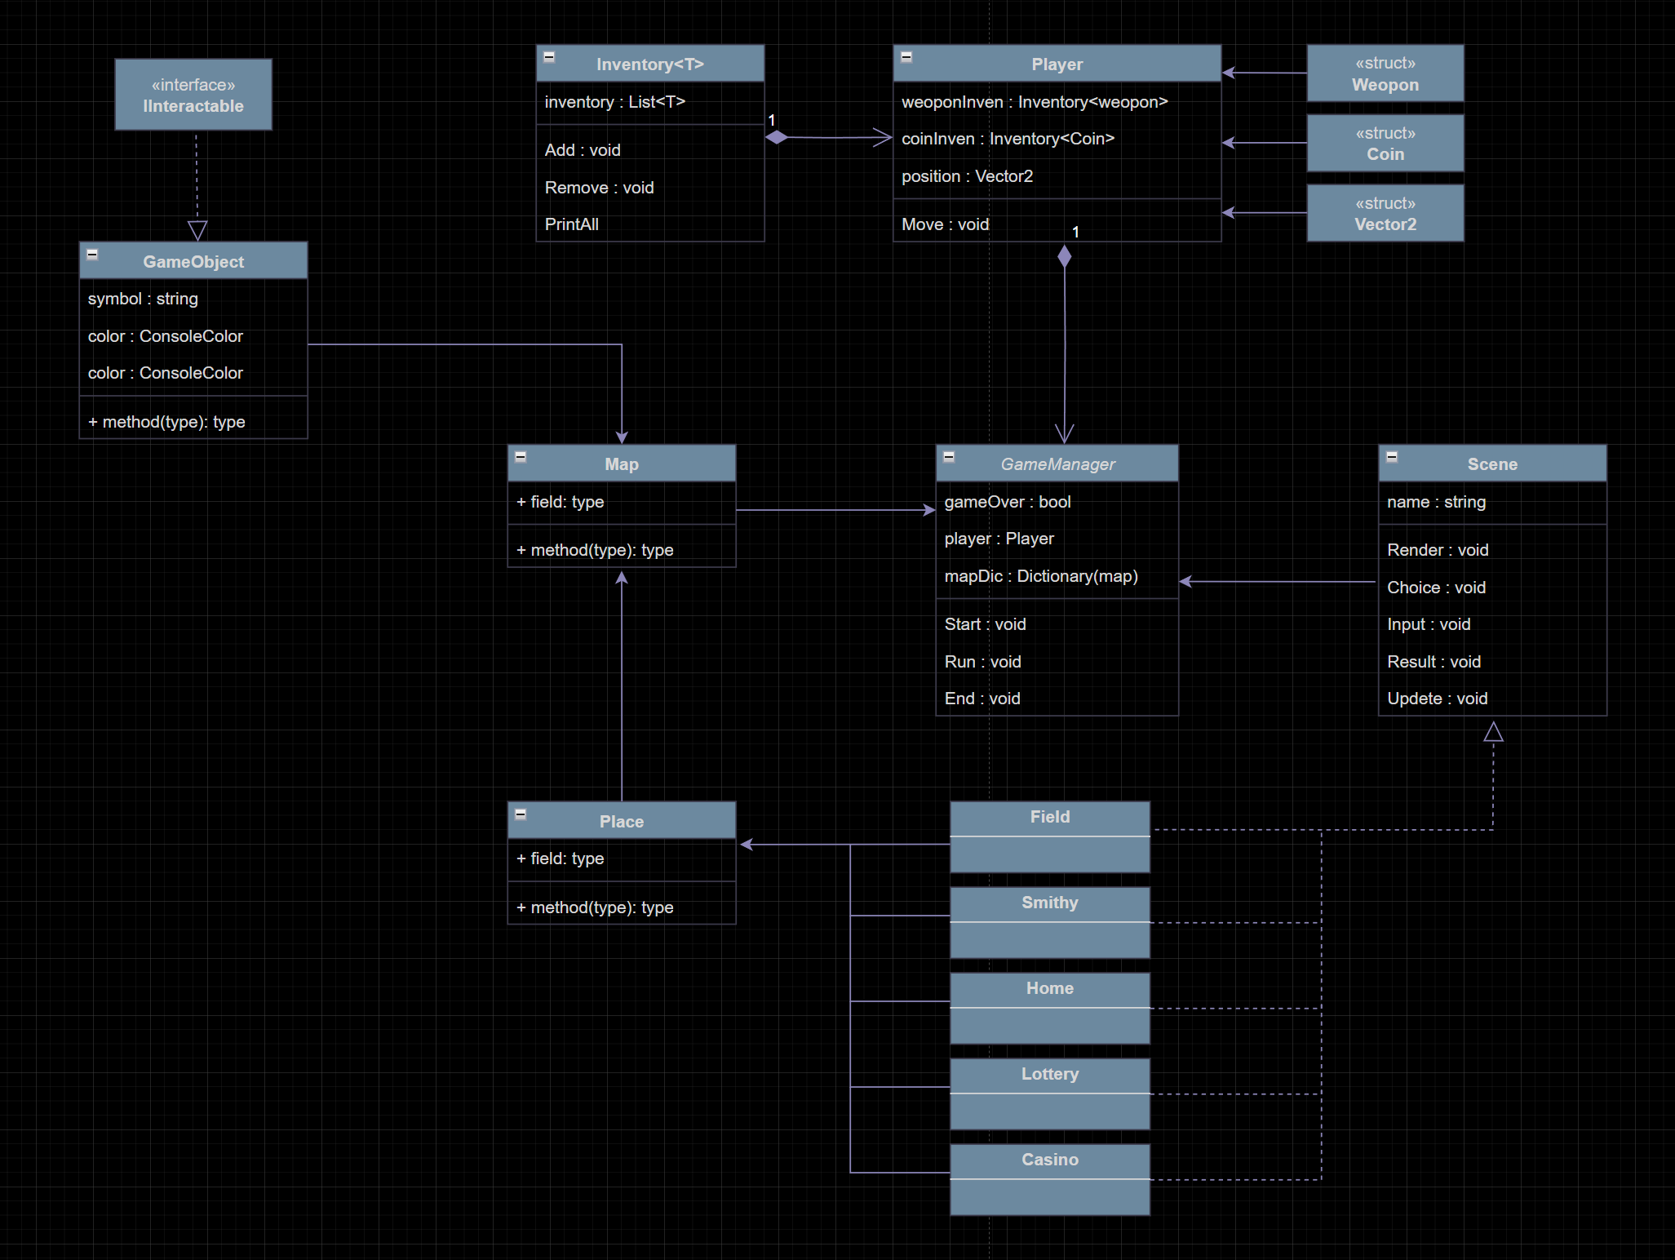Select the Vector2 struct box
Image resolution: width=1675 pixels, height=1260 pixels.
(x=1385, y=214)
